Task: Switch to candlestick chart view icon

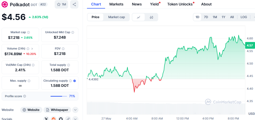Action: click(x=151, y=17)
